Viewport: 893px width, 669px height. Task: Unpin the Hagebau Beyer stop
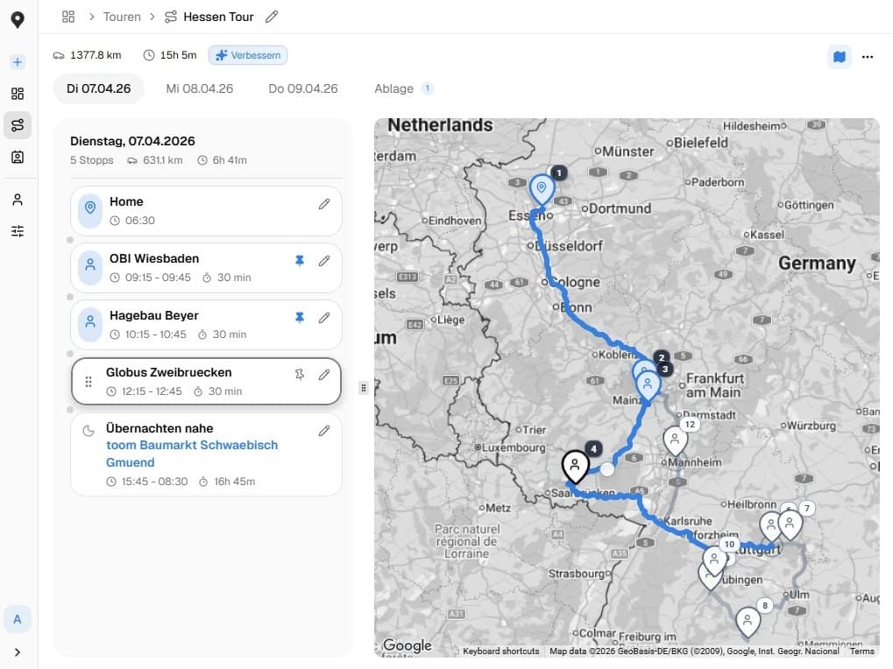[300, 318]
